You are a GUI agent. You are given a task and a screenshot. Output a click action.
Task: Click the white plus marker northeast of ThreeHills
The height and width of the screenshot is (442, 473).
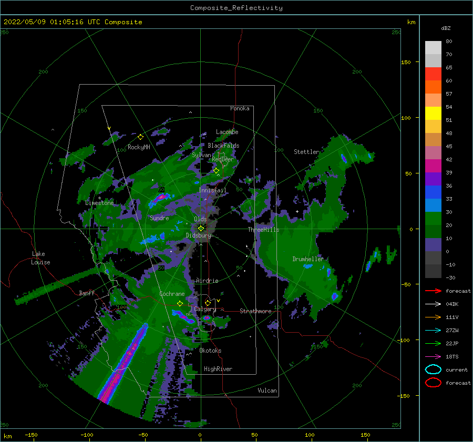(x=297, y=211)
